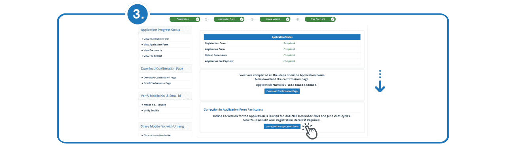506x147 pixels.
Task: Click the Application Progress Status panel header
Action: pos(165,30)
